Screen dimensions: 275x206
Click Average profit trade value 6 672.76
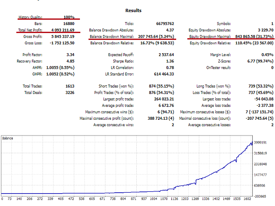[x=166, y=106]
